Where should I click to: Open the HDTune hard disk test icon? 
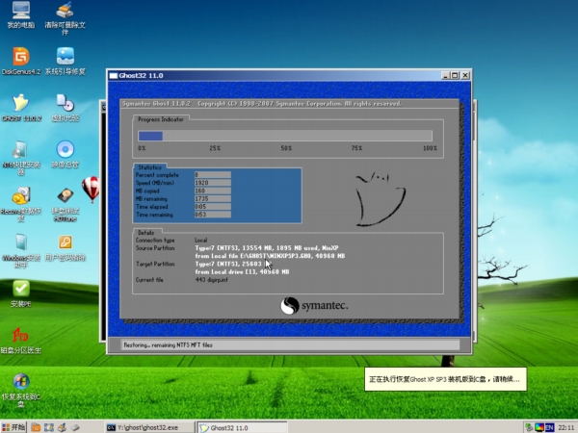(66, 204)
